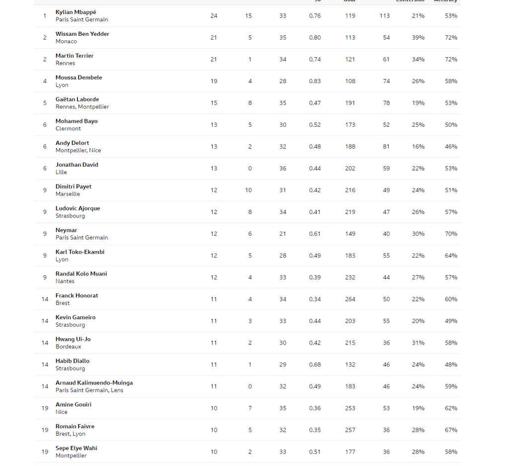Click Dimitri Payet's name
This screenshot has width=509, height=466.
(73, 186)
